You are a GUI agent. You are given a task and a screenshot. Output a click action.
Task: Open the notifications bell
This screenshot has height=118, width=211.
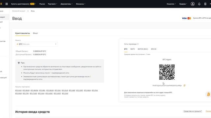click(199, 4)
